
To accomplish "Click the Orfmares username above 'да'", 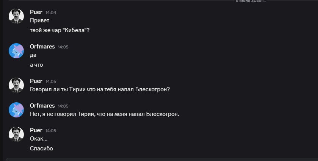I will tap(42, 47).
